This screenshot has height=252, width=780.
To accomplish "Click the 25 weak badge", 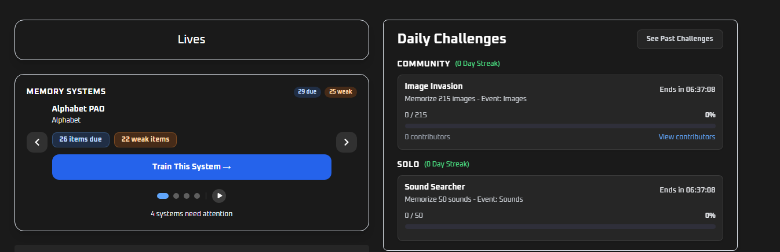I will click(x=340, y=92).
